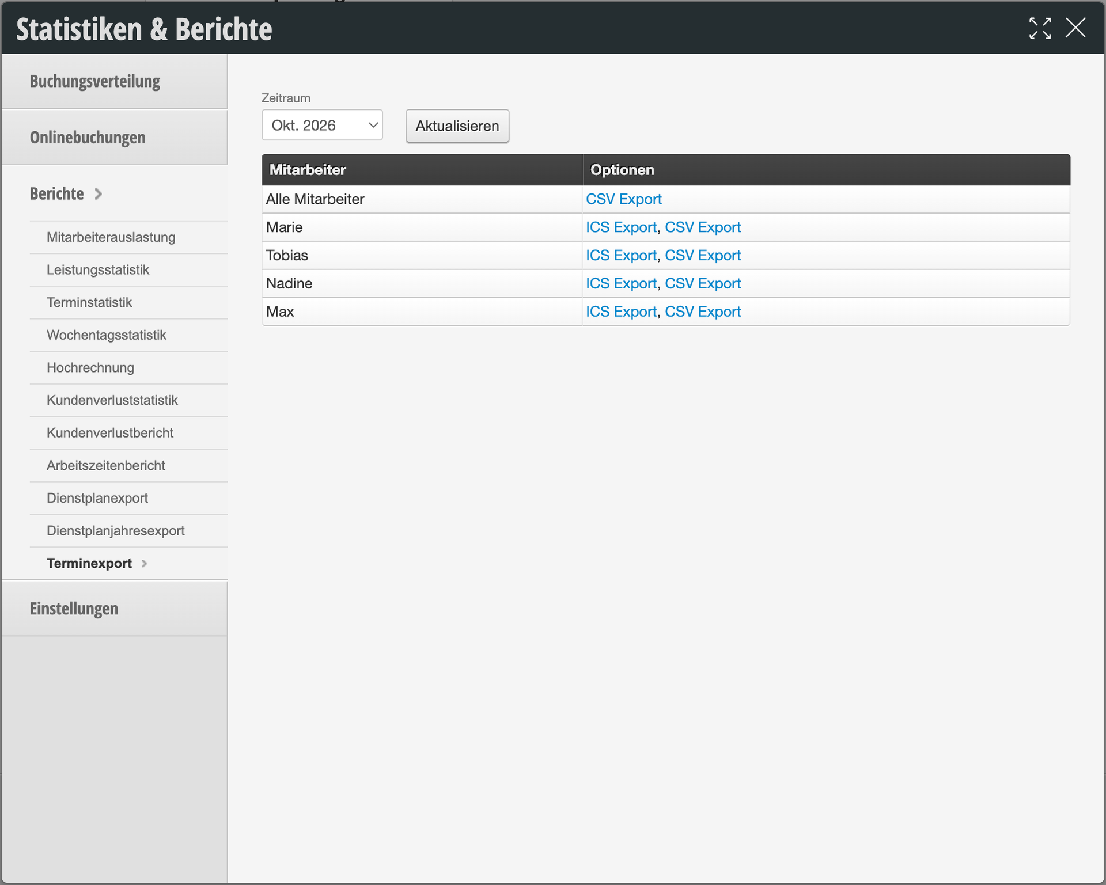The width and height of the screenshot is (1106, 885).
Task: Close the Statistiken & Berichte dialog
Action: point(1075,28)
